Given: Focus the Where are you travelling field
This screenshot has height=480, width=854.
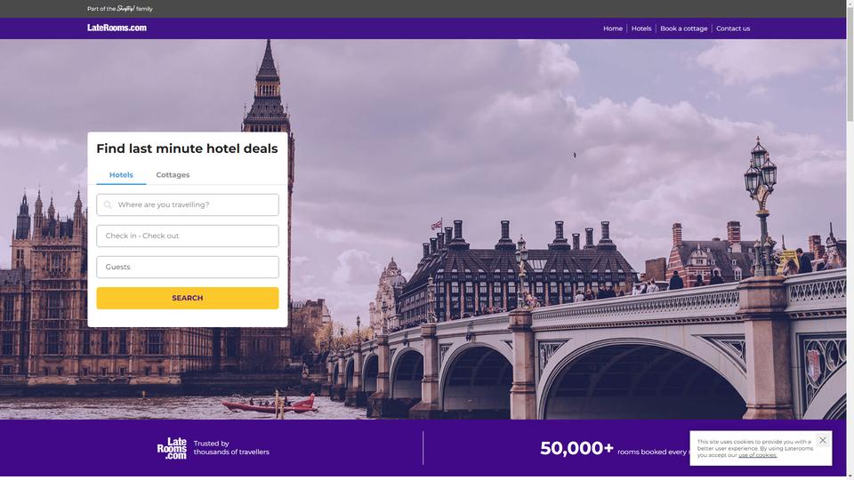Looking at the screenshot, I should click(188, 205).
